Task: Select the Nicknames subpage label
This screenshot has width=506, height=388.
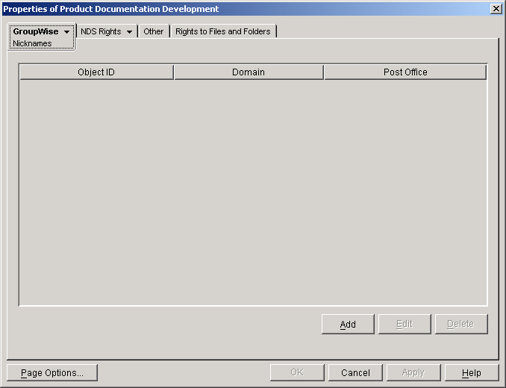Action: 32,43
